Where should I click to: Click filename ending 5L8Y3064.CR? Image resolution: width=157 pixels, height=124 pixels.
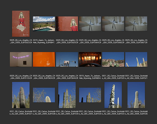pos(90,41)
